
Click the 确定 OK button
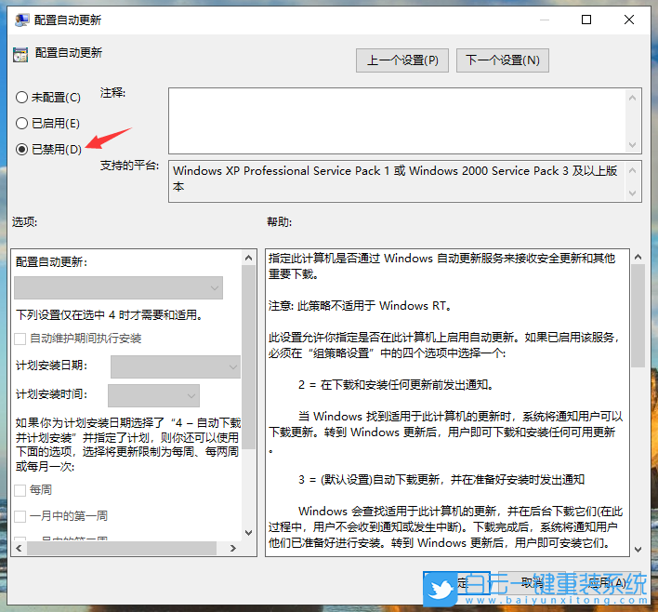(x=456, y=582)
